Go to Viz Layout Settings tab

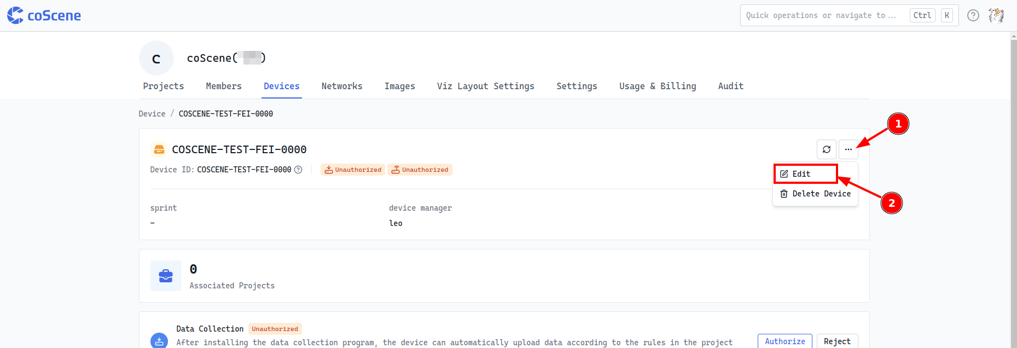coord(486,86)
